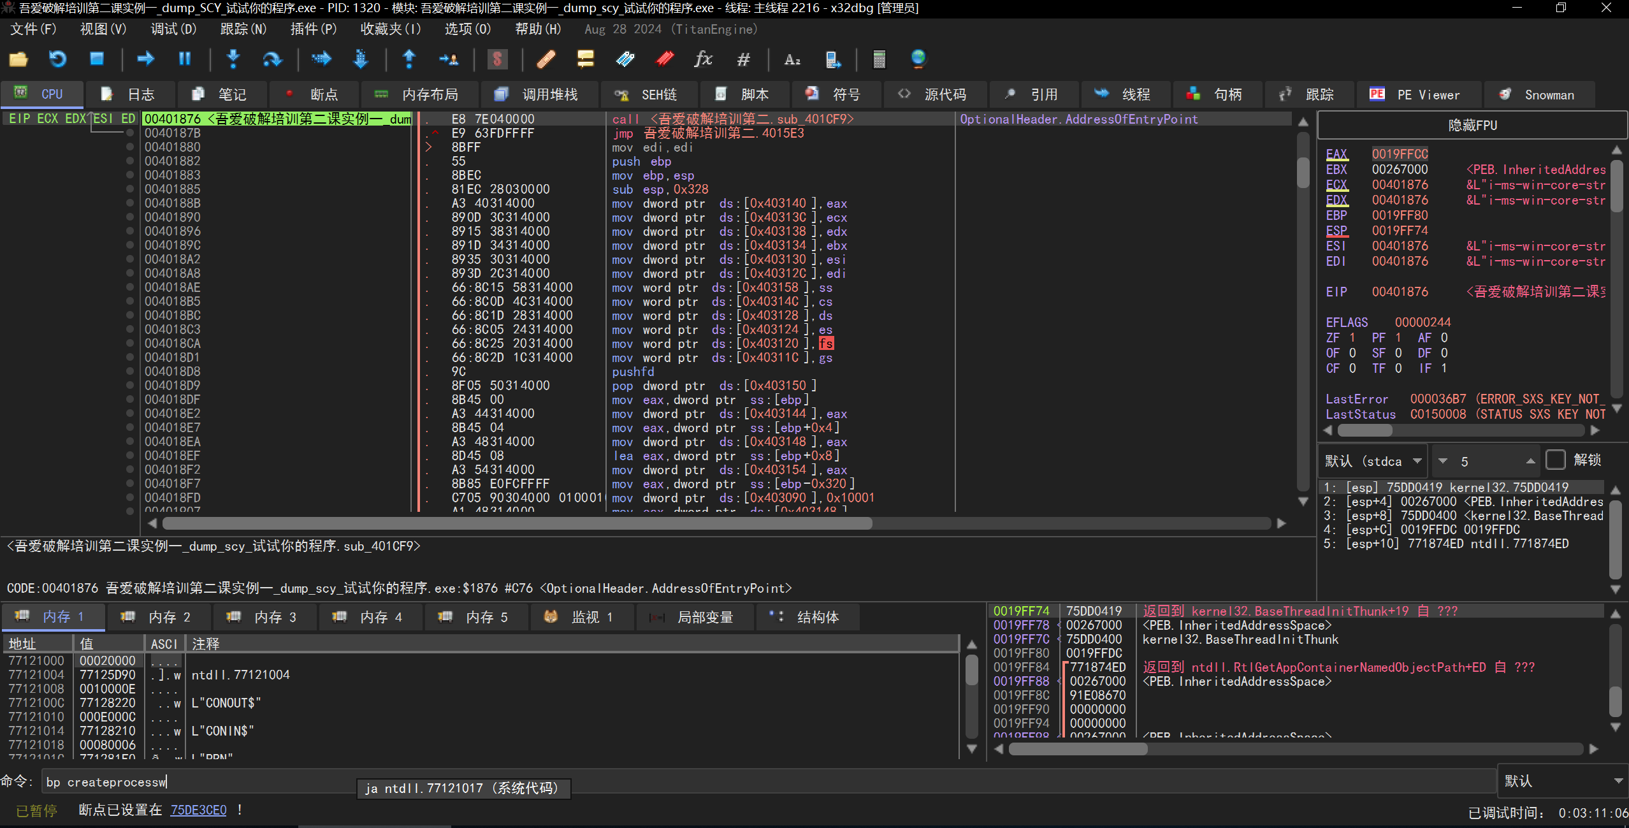Open intermodular calls icon
This screenshot has height=828, width=1629.
coord(832,59)
